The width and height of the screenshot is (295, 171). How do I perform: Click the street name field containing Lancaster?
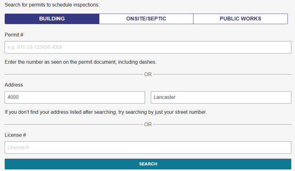[221, 97]
